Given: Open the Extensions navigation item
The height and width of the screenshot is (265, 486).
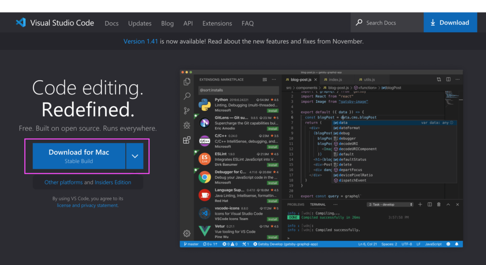Looking at the screenshot, I should click(x=217, y=23).
